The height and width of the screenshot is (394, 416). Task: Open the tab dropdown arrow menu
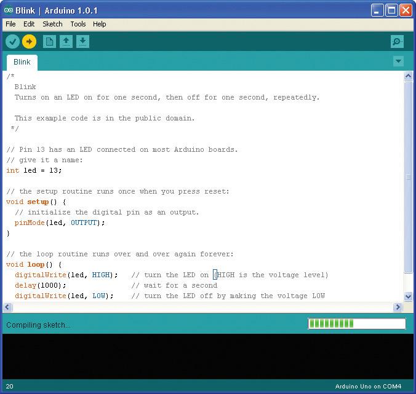[x=398, y=61]
